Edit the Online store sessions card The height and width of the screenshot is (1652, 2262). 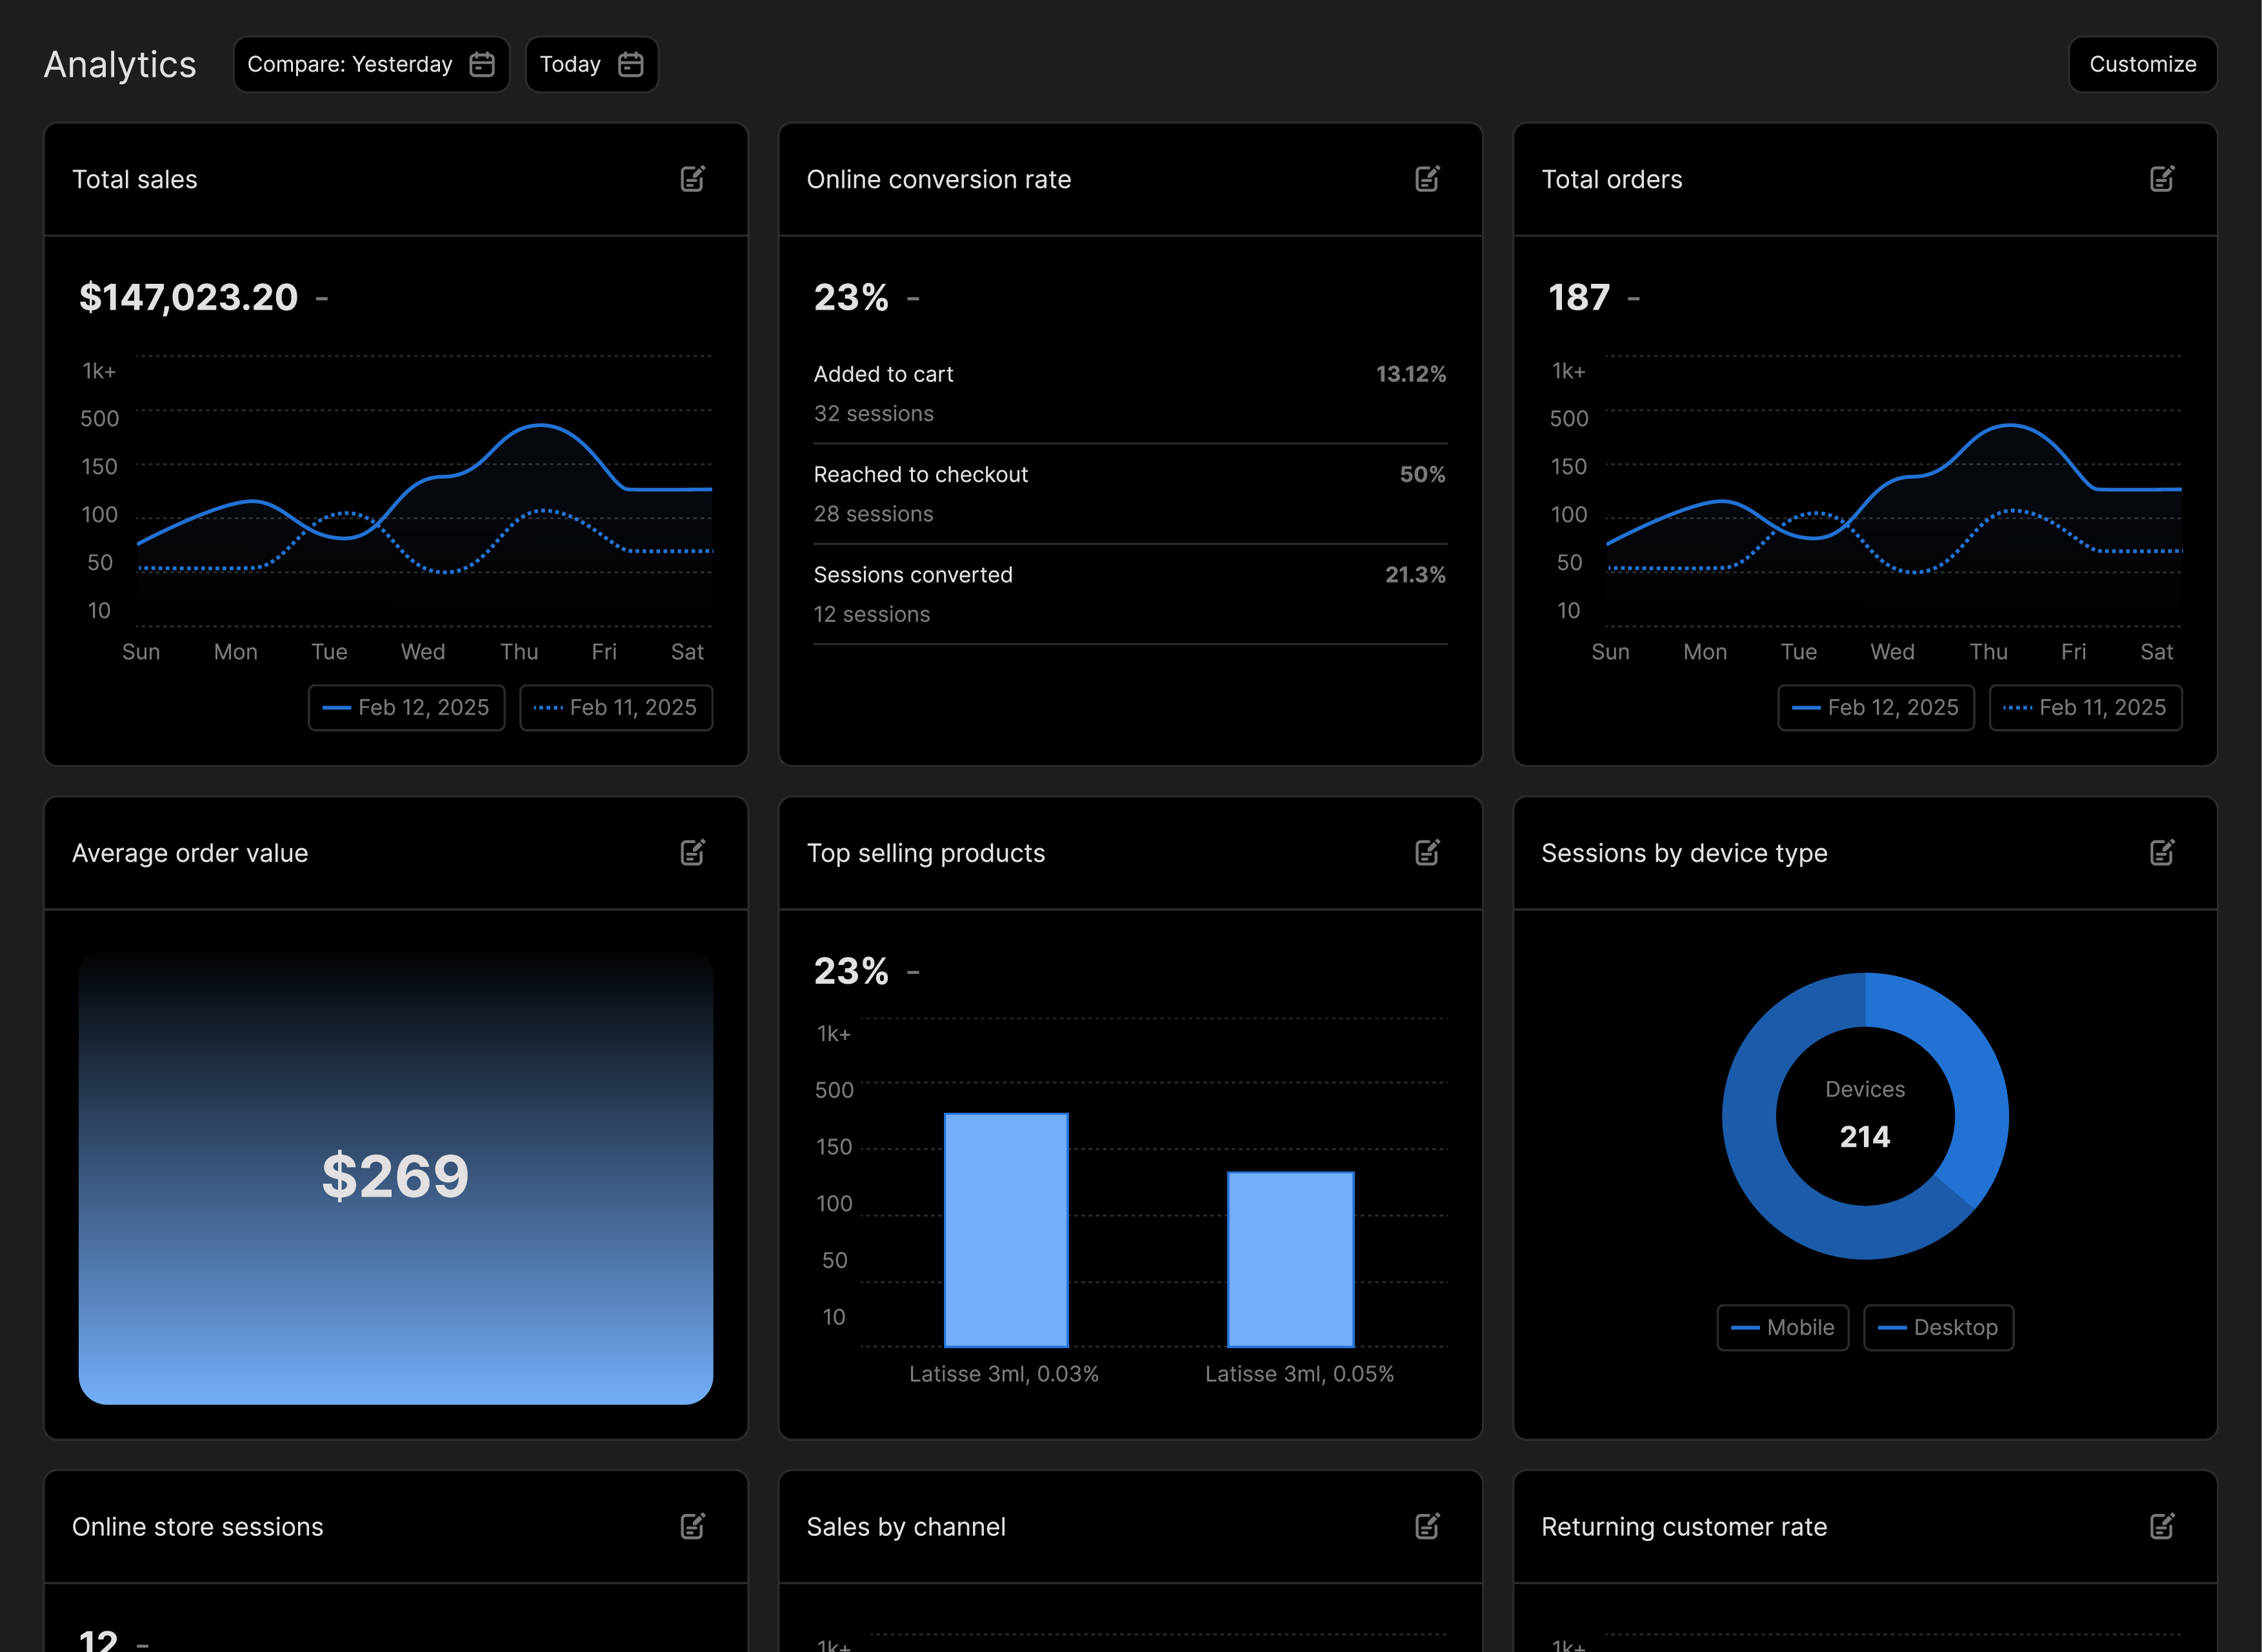click(x=693, y=1526)
